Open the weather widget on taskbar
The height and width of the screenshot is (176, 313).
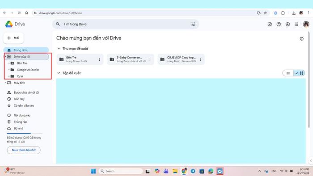(15, 171)
